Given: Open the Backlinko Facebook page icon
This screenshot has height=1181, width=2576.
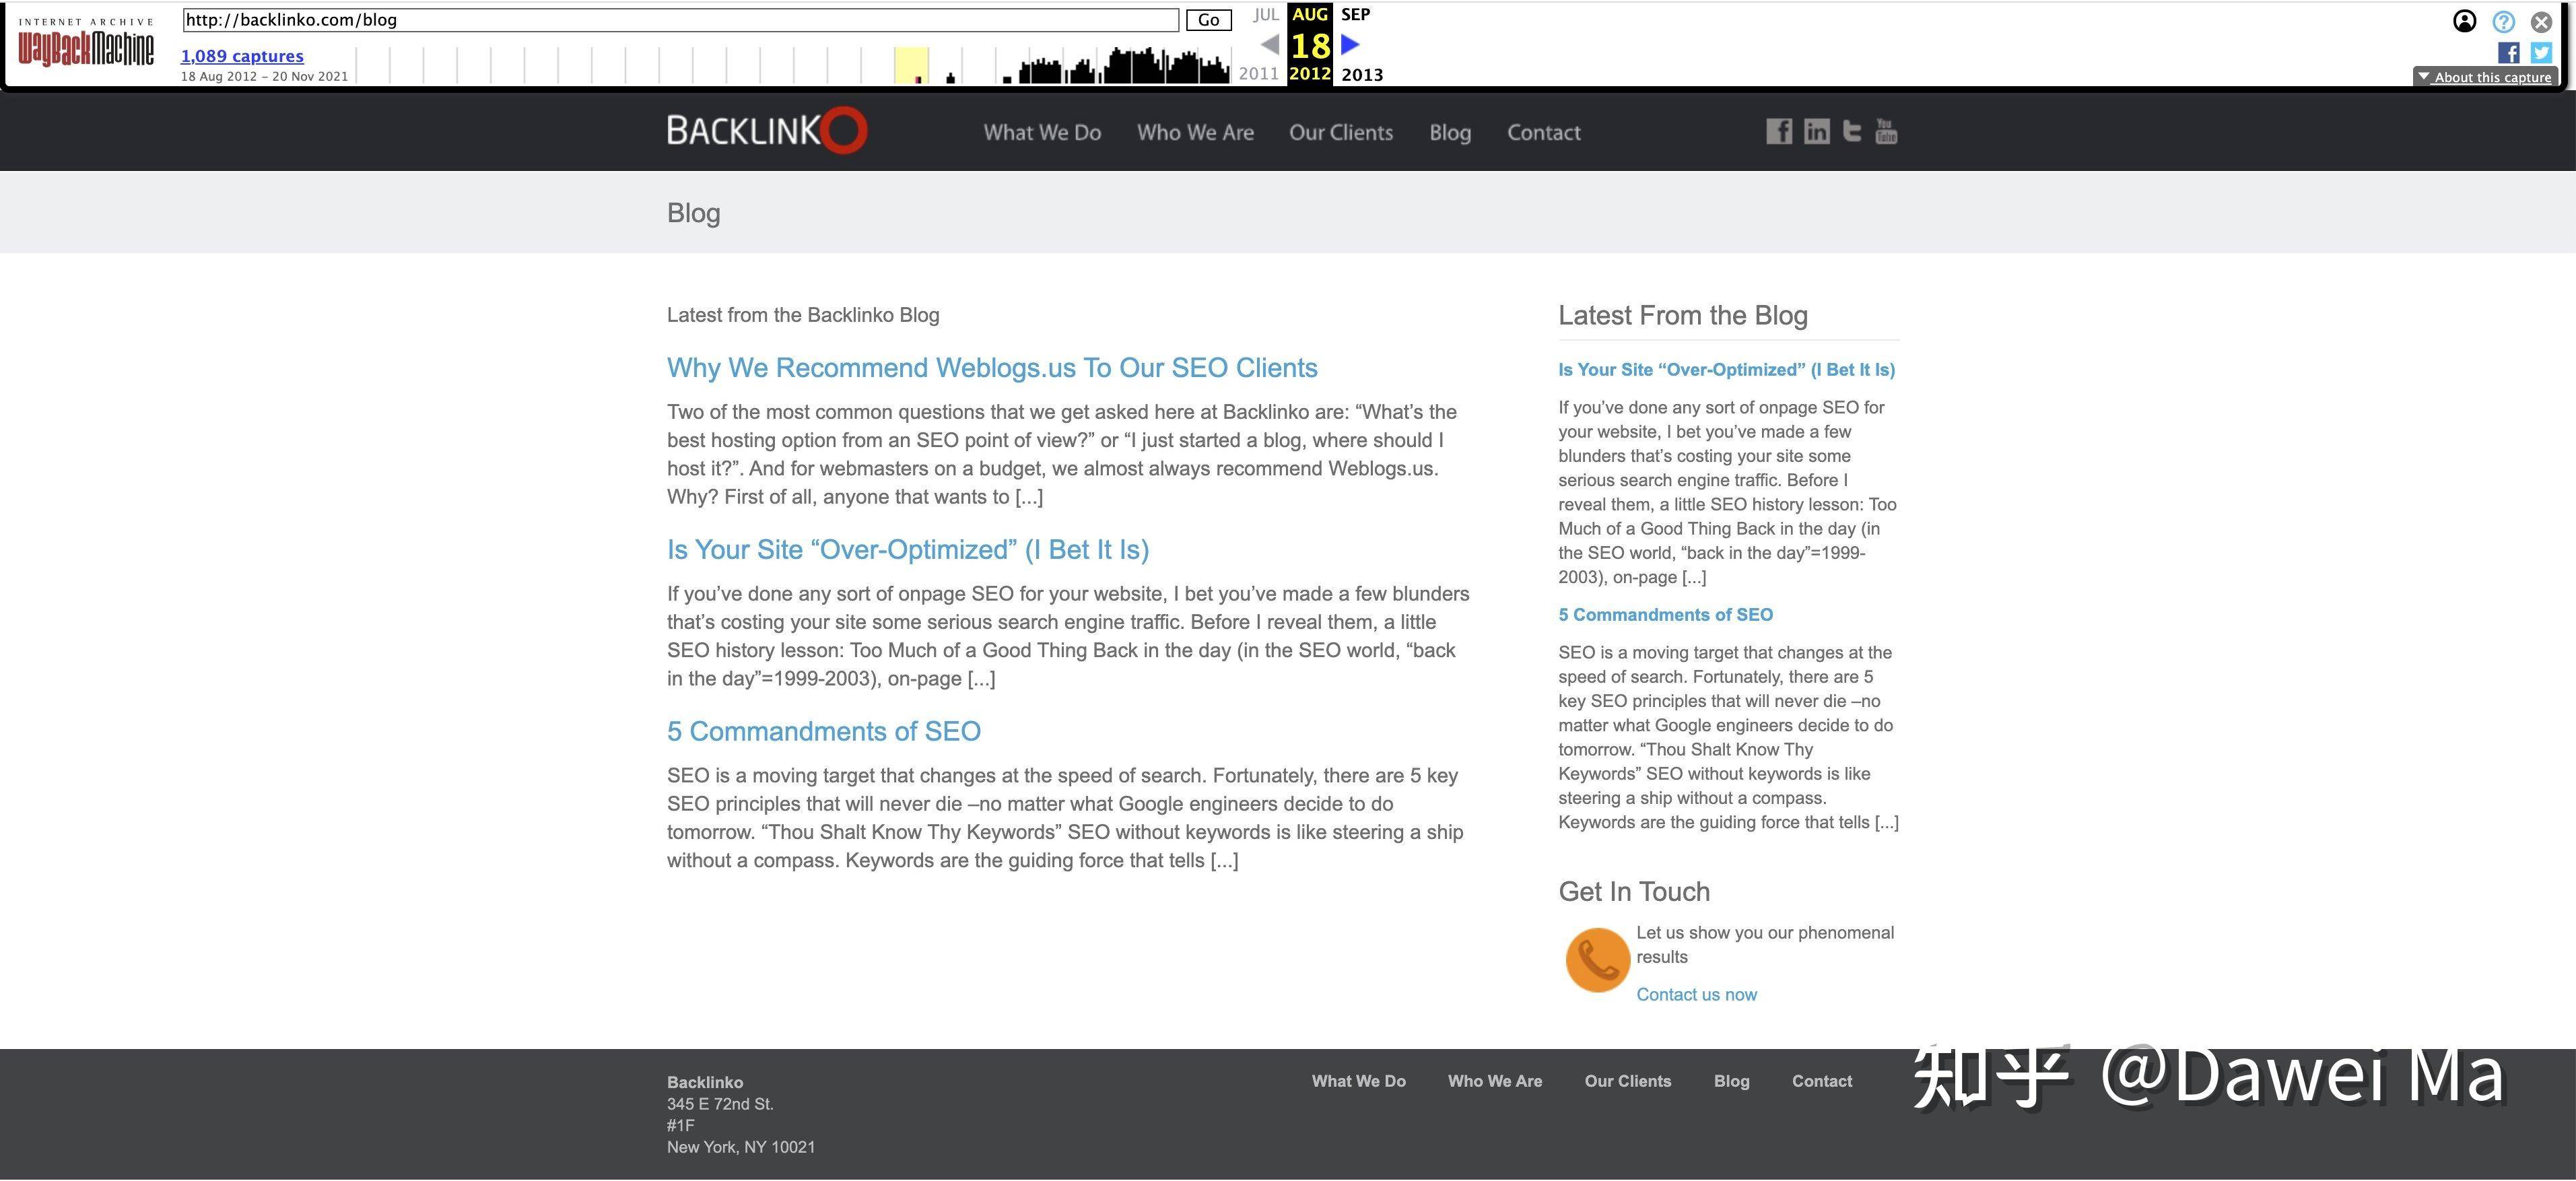Looking at the screenshot, I should pyautogui.click(x=1778, y=131).
